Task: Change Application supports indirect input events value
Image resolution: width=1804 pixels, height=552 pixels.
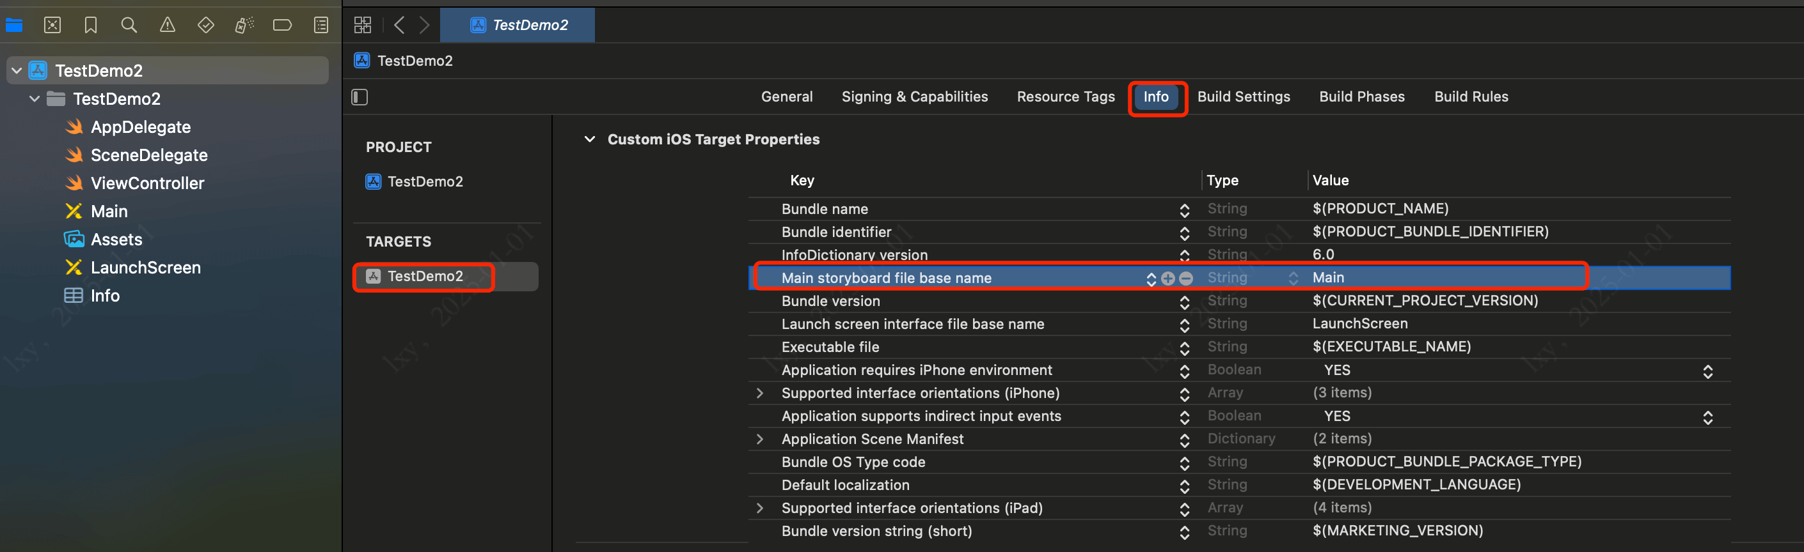Action: coord(1707,417)
